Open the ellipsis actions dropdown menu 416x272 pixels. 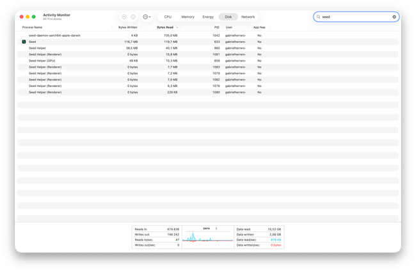coord(147,17)
